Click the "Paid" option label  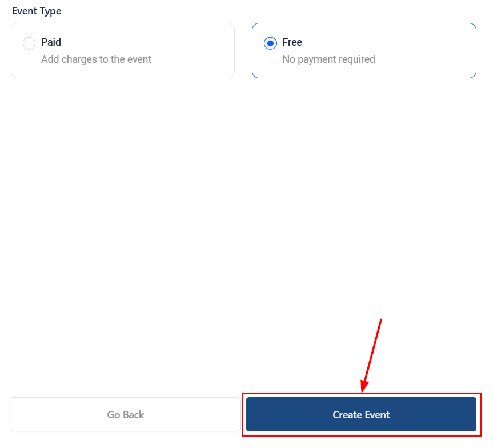click(51, 42)
